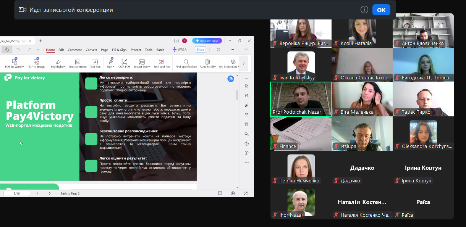
Task: Select Тарас Тирко video tile
Action: point(423,99)
